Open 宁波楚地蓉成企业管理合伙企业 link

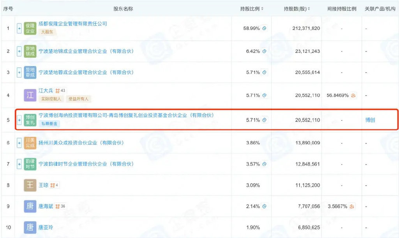[86, 72]
